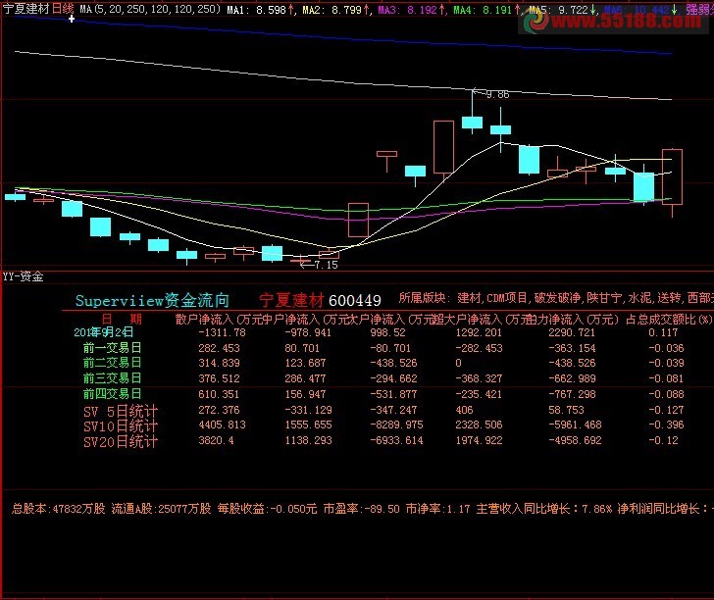Click the last red candlestick on the chart
714x600 pixels.
click(x=672, y=176)
